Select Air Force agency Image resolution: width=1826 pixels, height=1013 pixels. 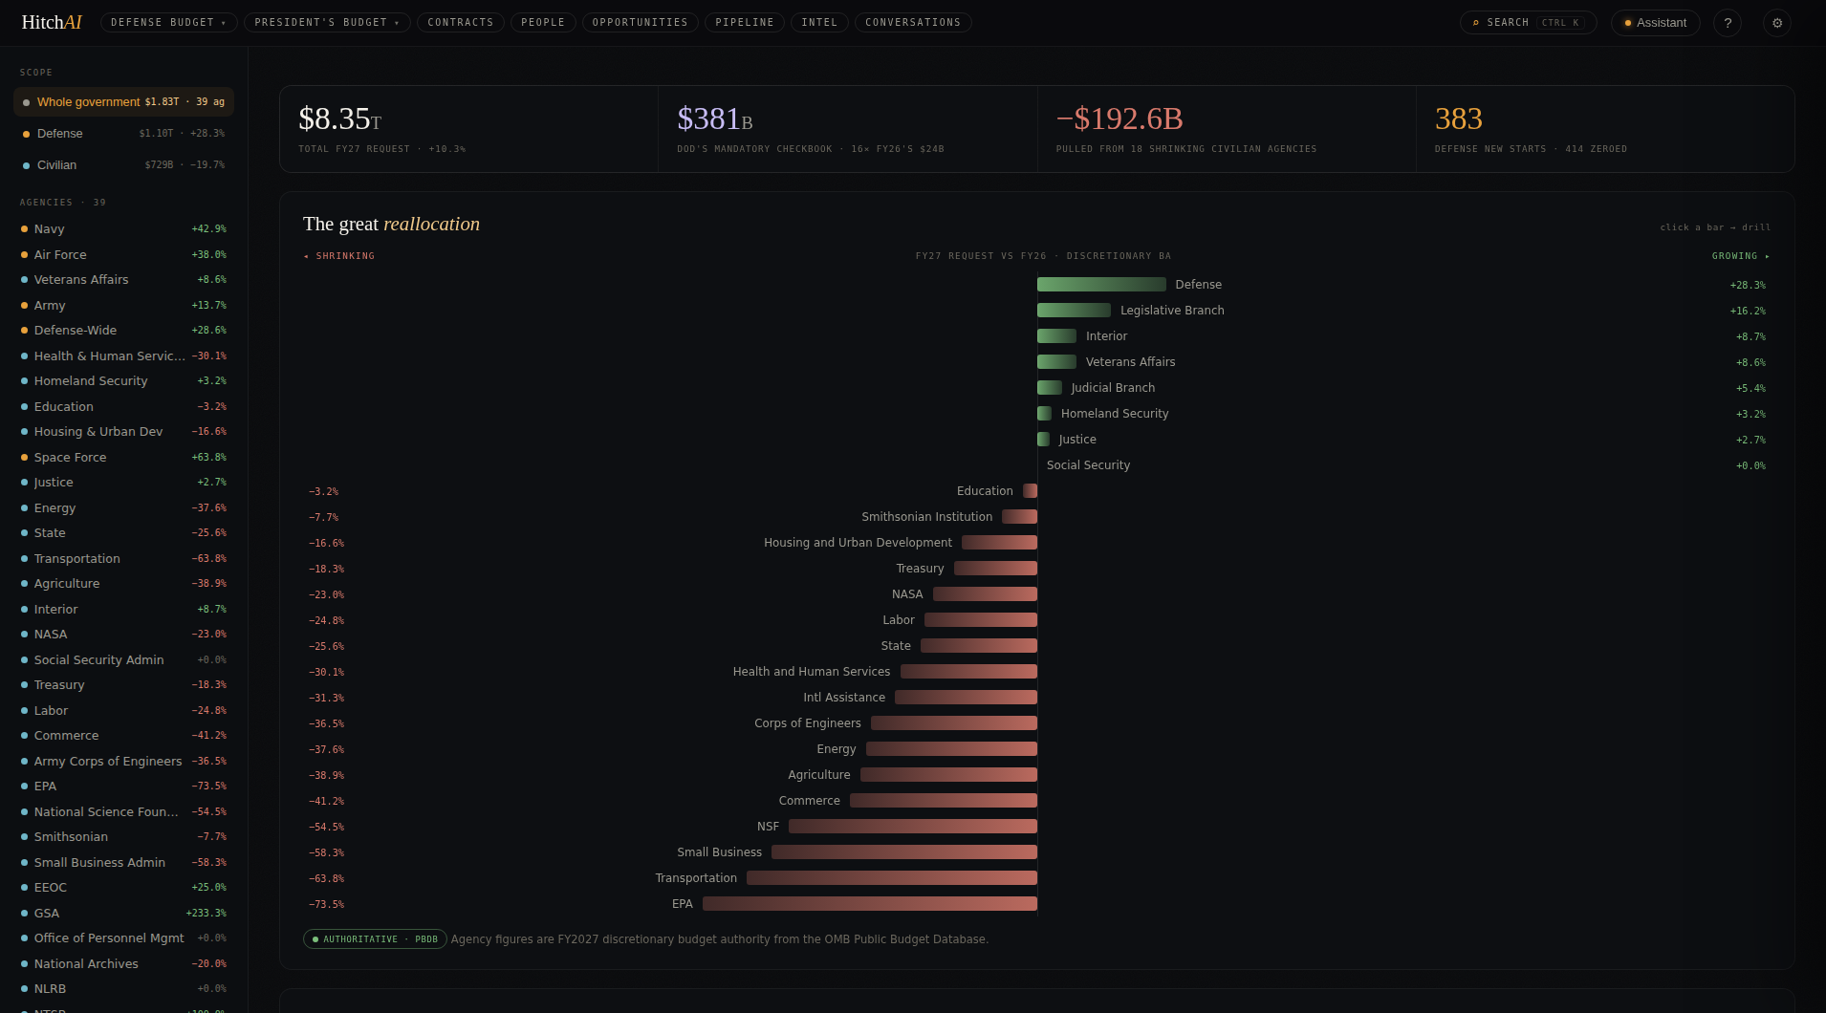(123, 255)
